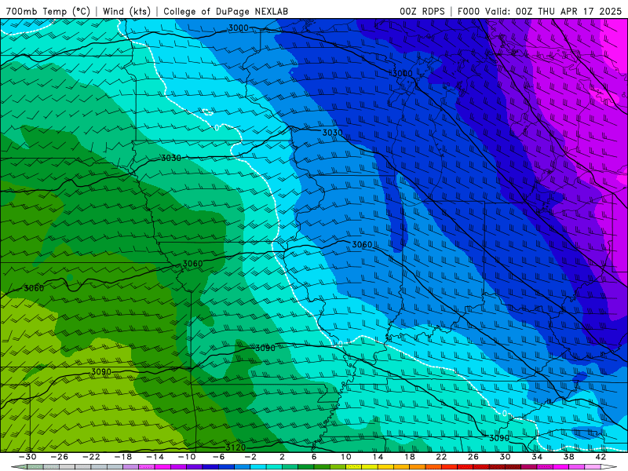Click the -22 temperature scale label
This screenshot has width=628, height=471.
point(91,457)
